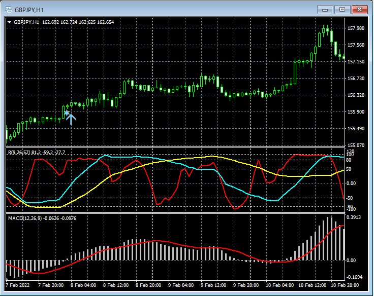
Task: Click the MACD(12,26,9) indicator label
Action: [25, 218]
